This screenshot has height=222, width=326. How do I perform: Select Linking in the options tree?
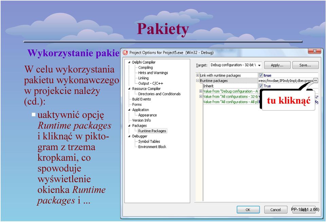coord(143,78)
